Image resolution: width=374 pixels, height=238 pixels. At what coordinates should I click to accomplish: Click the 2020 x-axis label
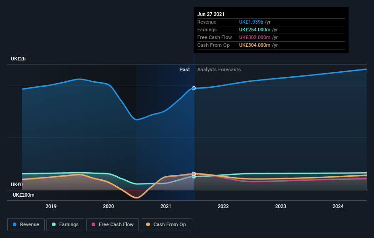(108, 206)
